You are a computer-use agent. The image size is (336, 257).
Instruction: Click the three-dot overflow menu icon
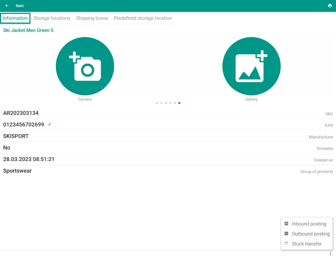point(331,254)
